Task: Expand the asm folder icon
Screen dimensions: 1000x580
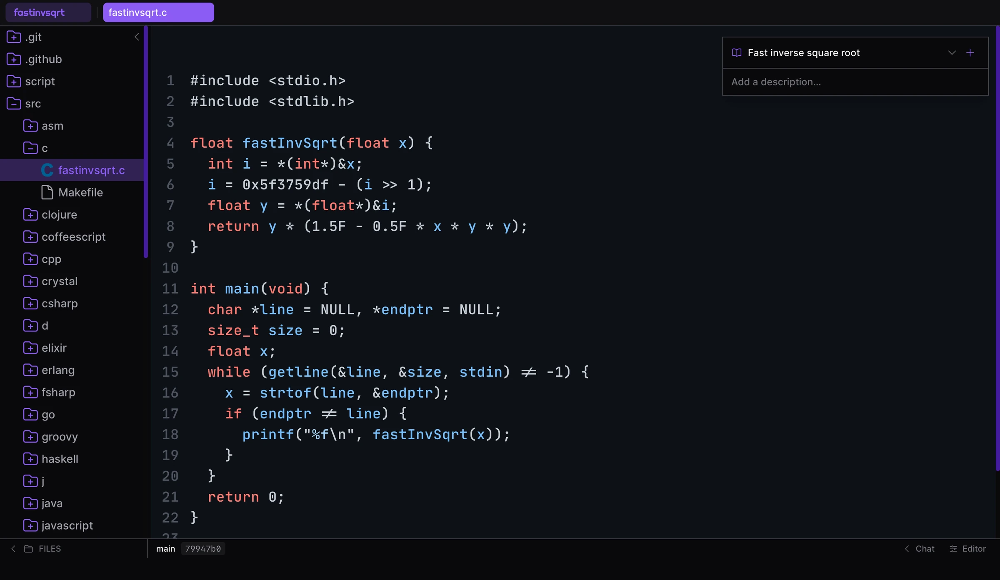Action: [30, 126]
